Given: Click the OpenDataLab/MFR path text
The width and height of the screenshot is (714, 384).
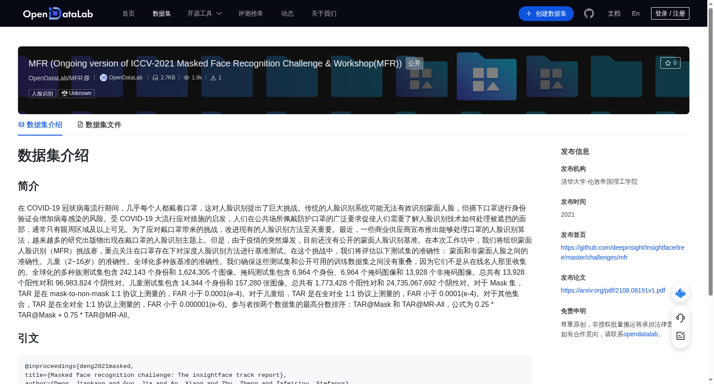Looking at the screenshot, I should point(55,78).
